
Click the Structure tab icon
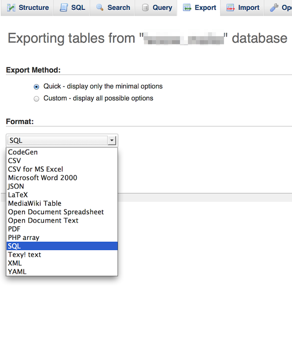[x=10, y=8]
